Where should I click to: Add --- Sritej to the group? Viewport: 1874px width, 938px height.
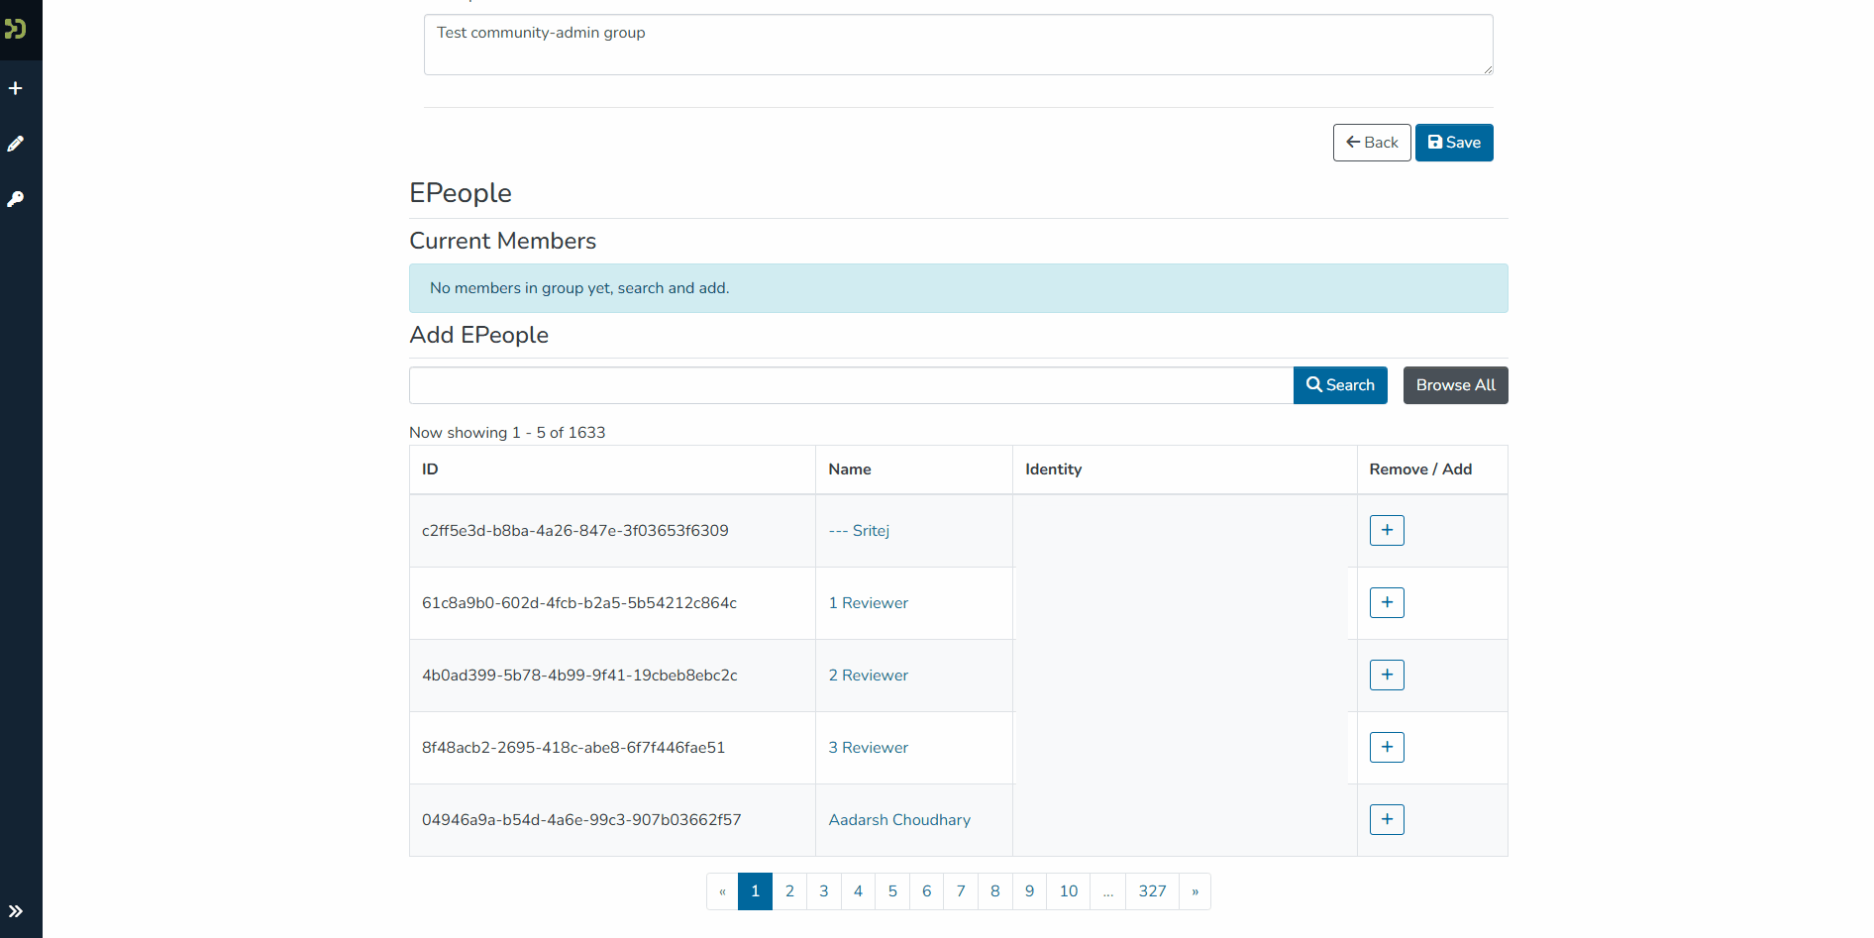point(1387,530)
